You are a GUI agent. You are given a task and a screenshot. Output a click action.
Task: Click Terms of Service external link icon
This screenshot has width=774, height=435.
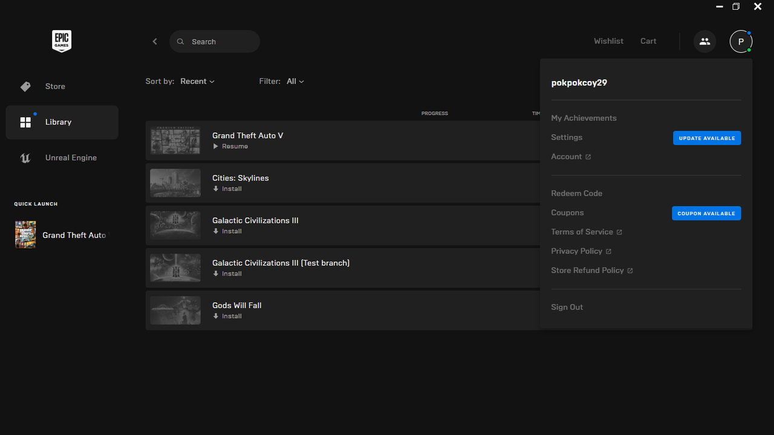[619, 232]
